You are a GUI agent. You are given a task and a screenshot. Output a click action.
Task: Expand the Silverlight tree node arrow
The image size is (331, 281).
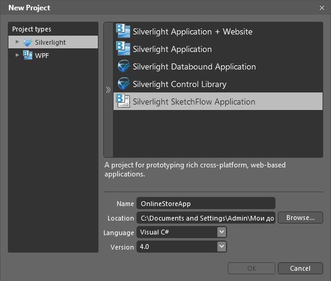pyautogui.click(x=18, y=42)
